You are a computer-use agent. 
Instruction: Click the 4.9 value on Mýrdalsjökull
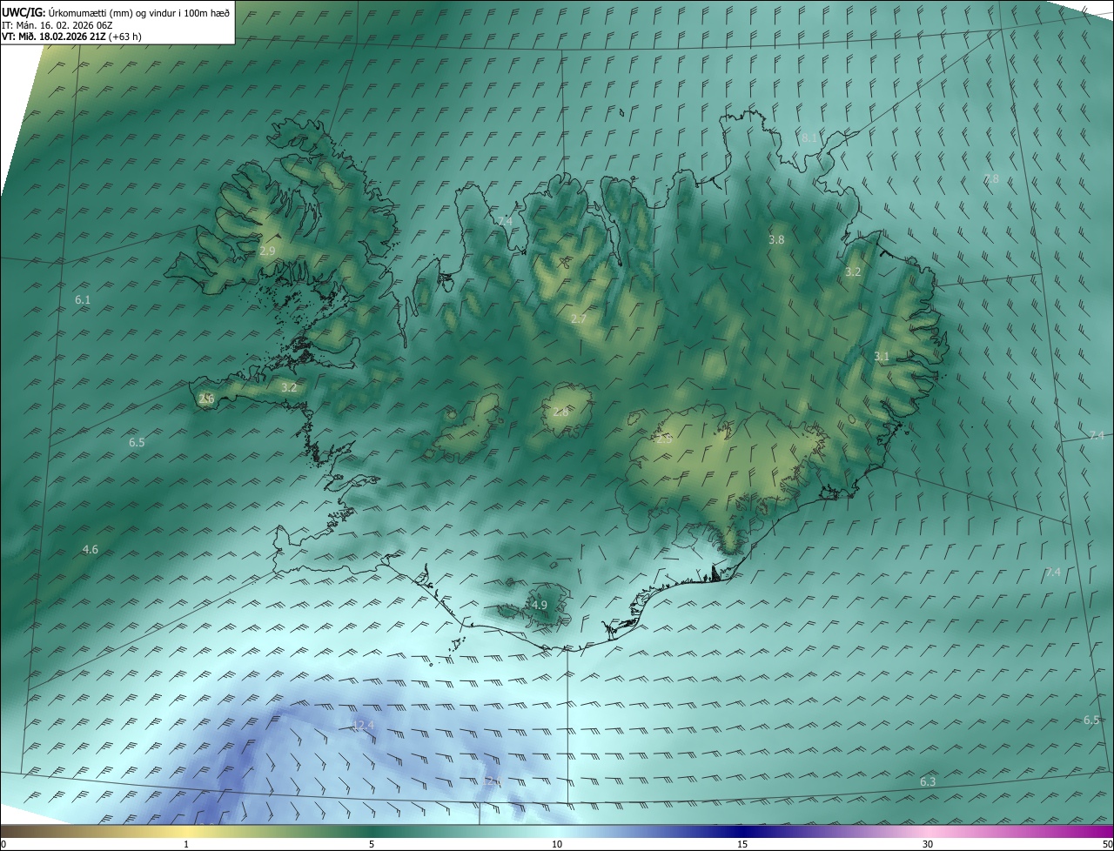click(539, 606)
